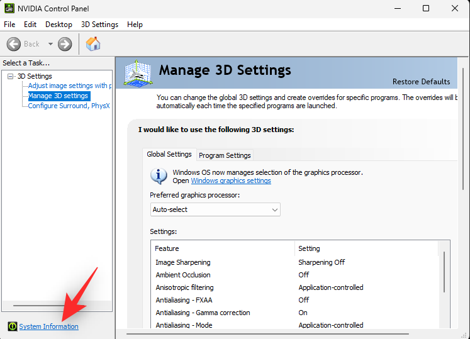Open the 3D Settings menu
This screenshot has width=470, height=339.
(x=99, y=25)
